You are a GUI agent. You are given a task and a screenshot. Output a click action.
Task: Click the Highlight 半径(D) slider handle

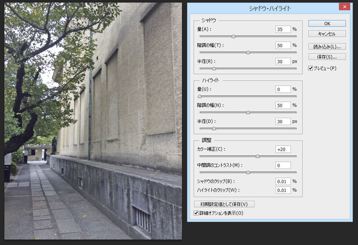pos(214,128)
